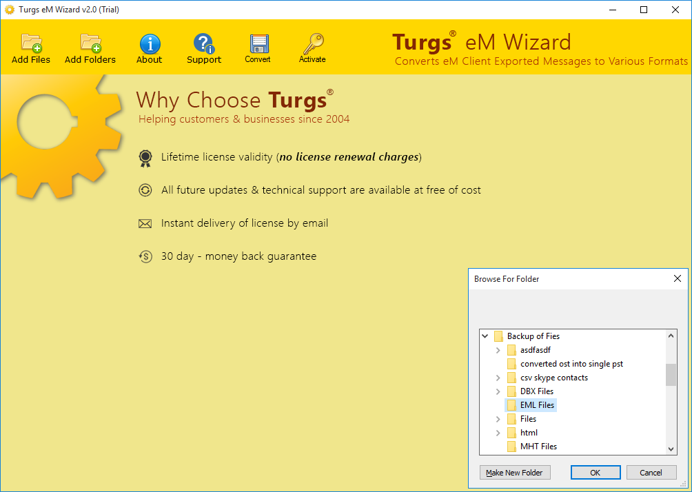The width and height of the screenshot is (692, 492).
Task: Maximize the Turgs eM Wizard window
Action: 644,10
